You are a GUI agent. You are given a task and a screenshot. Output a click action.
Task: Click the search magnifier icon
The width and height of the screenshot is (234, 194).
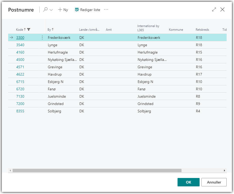pyautogui.click(x=45, y=10)
